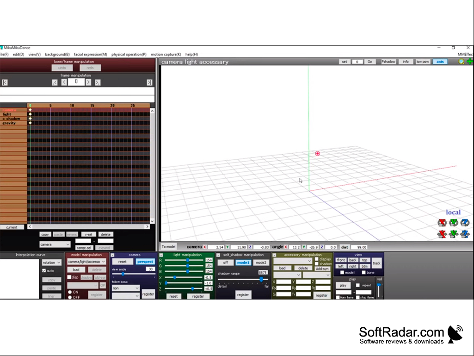The height and width of the screenshot is (356, 474).
Task: Select the light row in the timeline
Action: click(13, 114)
